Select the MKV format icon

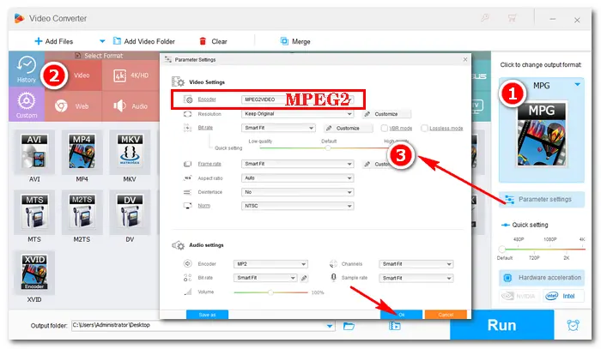click(130, 152)
